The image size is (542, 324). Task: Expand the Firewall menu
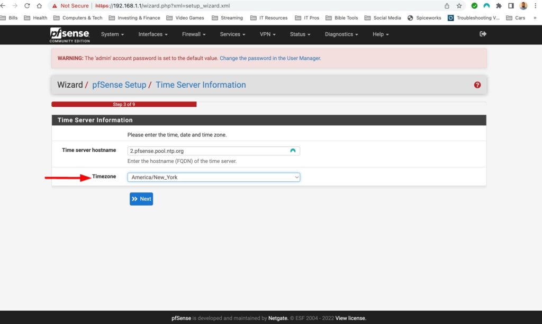click(x=194, y=34)
